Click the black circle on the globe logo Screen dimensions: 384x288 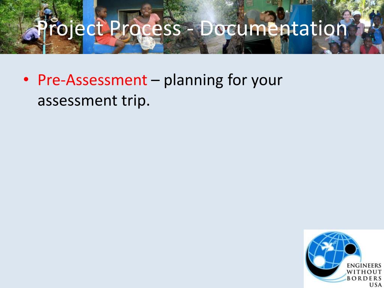coord(351,249)
